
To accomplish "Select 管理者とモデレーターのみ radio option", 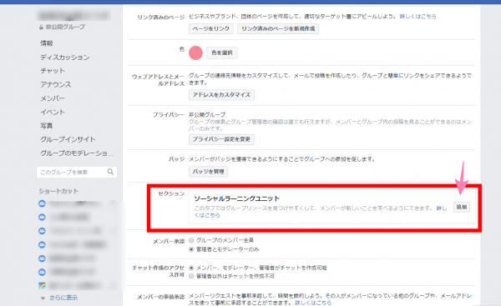I will pyautogui.click(x=191, y=249).
